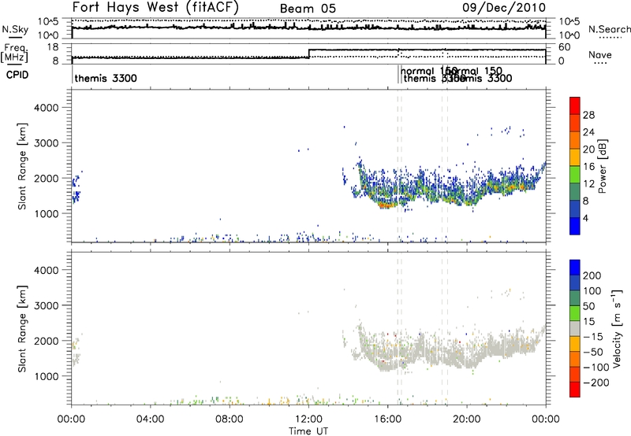Screen dimensions: 631x436
Task: Click the '1000' tick on velocity panel
Action: coord(46,376)
